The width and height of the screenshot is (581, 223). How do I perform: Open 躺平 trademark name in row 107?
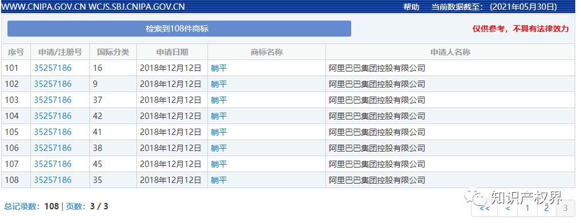click(x=219, y=164)
